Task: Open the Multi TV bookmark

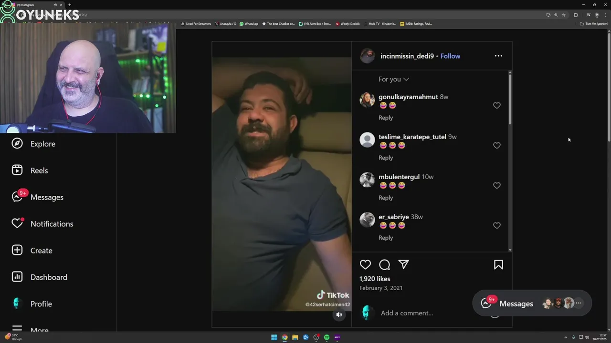Action: tap(379, 24)
